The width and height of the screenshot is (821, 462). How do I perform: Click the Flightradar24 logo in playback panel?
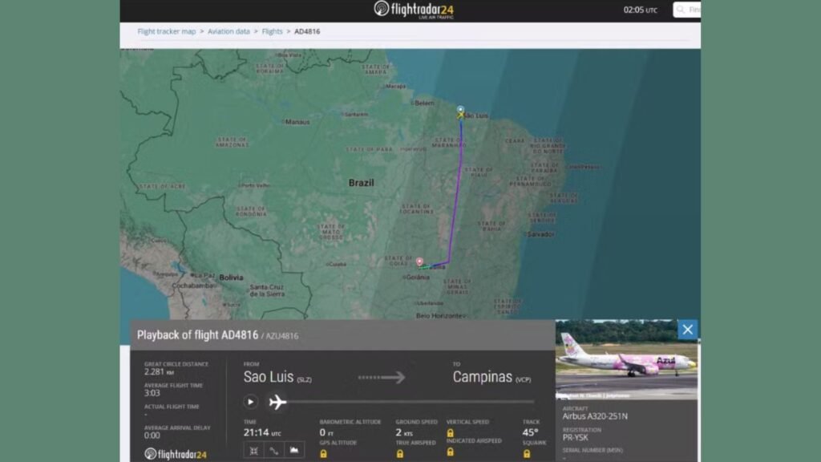pos(176,454)
